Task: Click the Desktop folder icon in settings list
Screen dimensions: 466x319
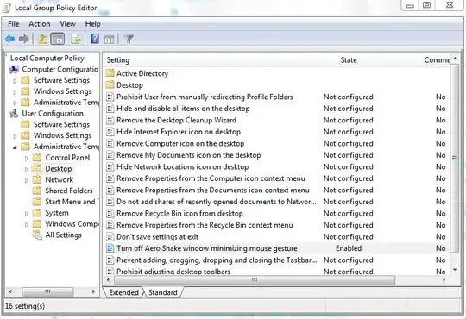Action: click(x=110, y=85)
